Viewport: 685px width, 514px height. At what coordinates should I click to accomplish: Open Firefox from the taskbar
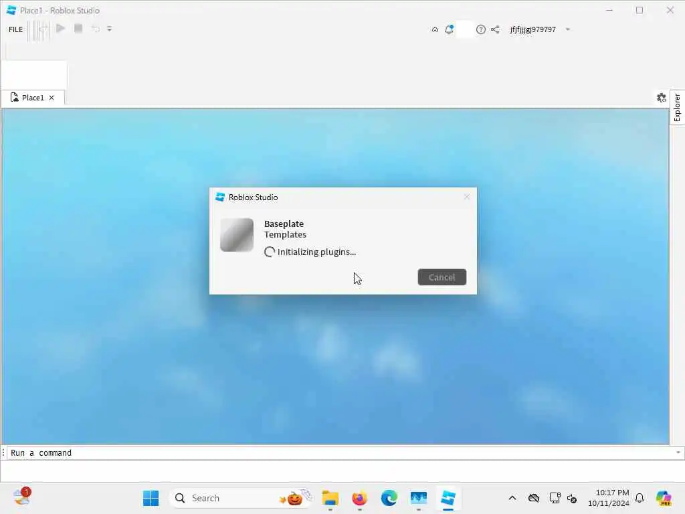tap(359, 498)
